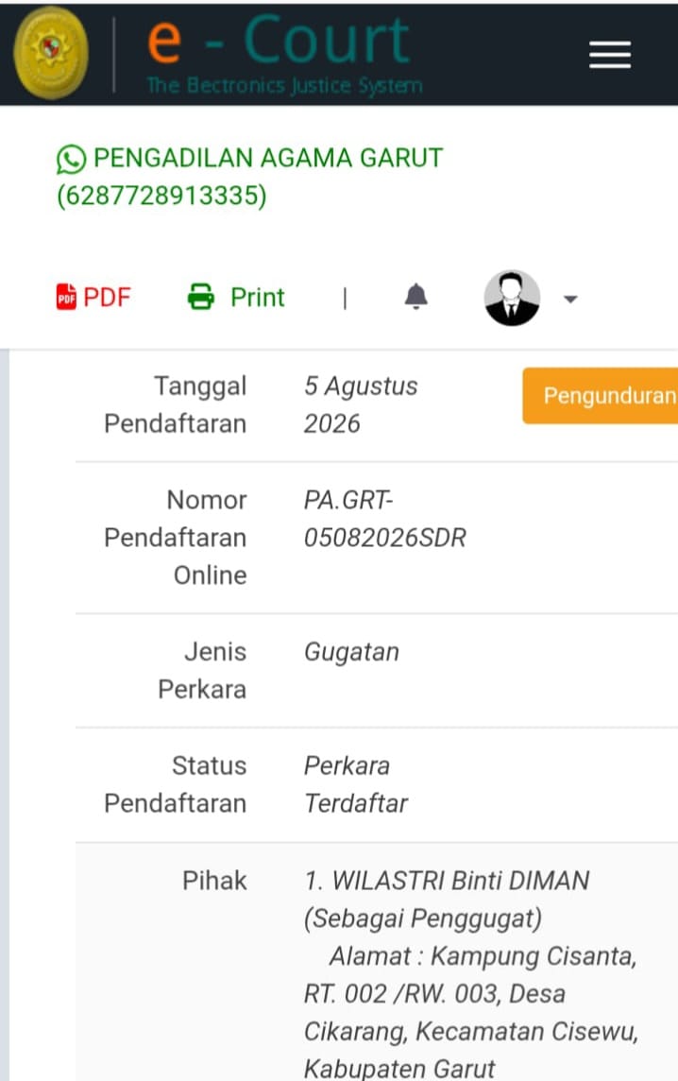Screen dimensions: 678x1081
Task: Click the phone number 6287728913335
Action: point(161,196)
